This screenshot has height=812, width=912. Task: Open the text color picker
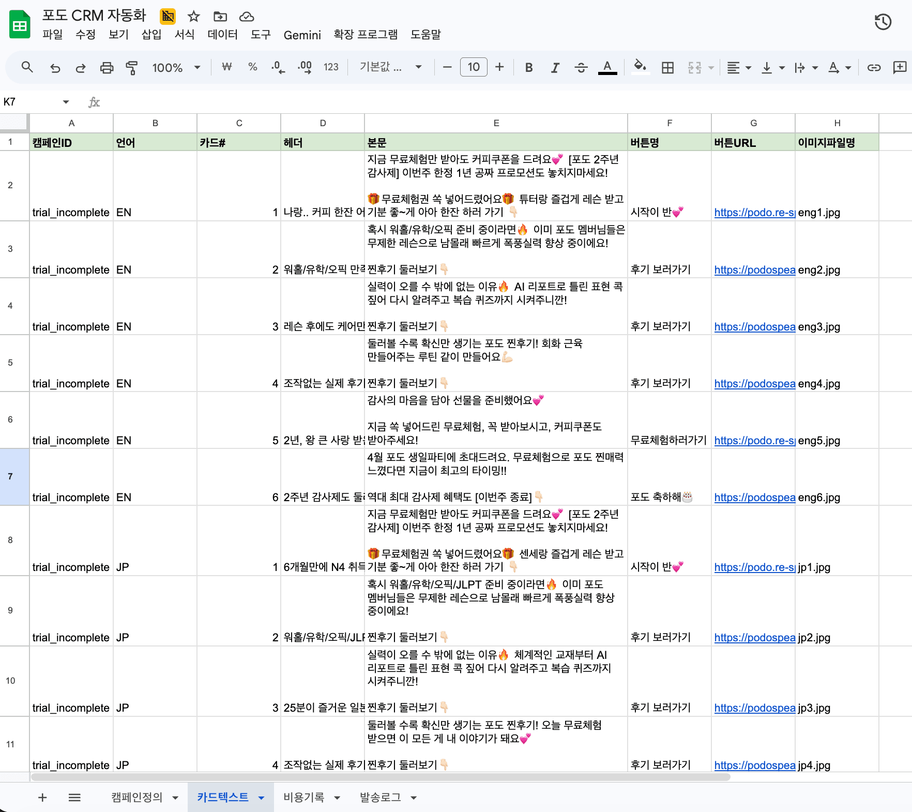(607, 68)
